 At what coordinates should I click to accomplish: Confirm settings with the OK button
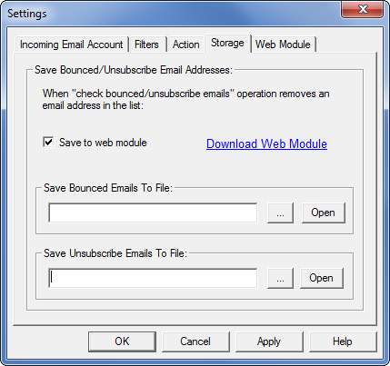click(x=122, y=341)
